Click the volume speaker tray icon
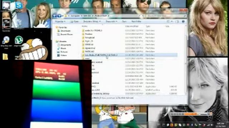Image resolution: width=229 pixels, height=128 pixels. point(212,125)
